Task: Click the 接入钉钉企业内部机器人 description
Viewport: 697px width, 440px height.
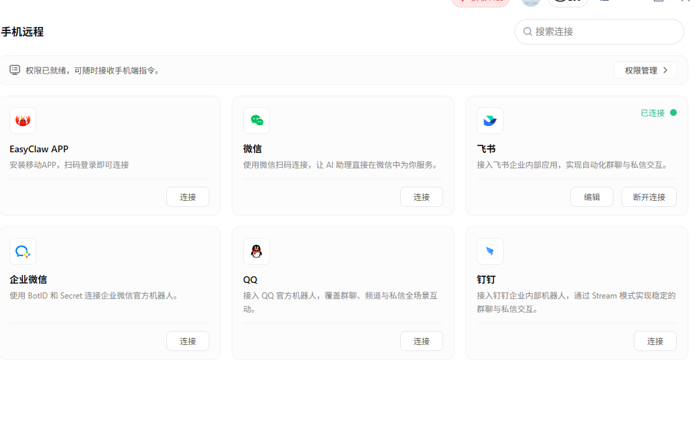Action: click(576, 302)
